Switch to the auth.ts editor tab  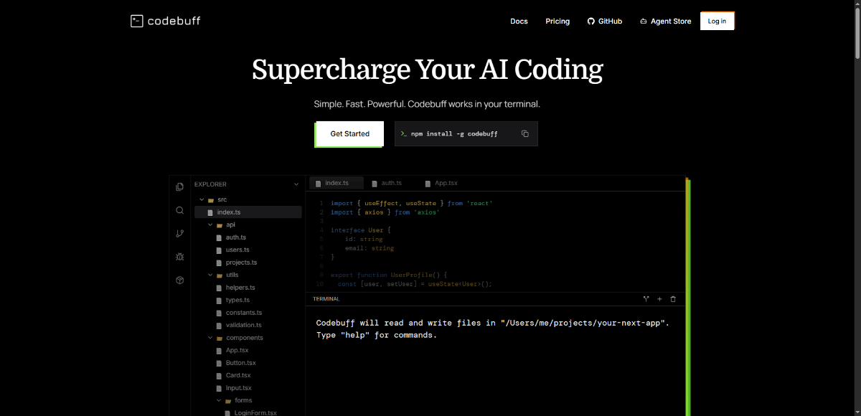coord(387,183)
